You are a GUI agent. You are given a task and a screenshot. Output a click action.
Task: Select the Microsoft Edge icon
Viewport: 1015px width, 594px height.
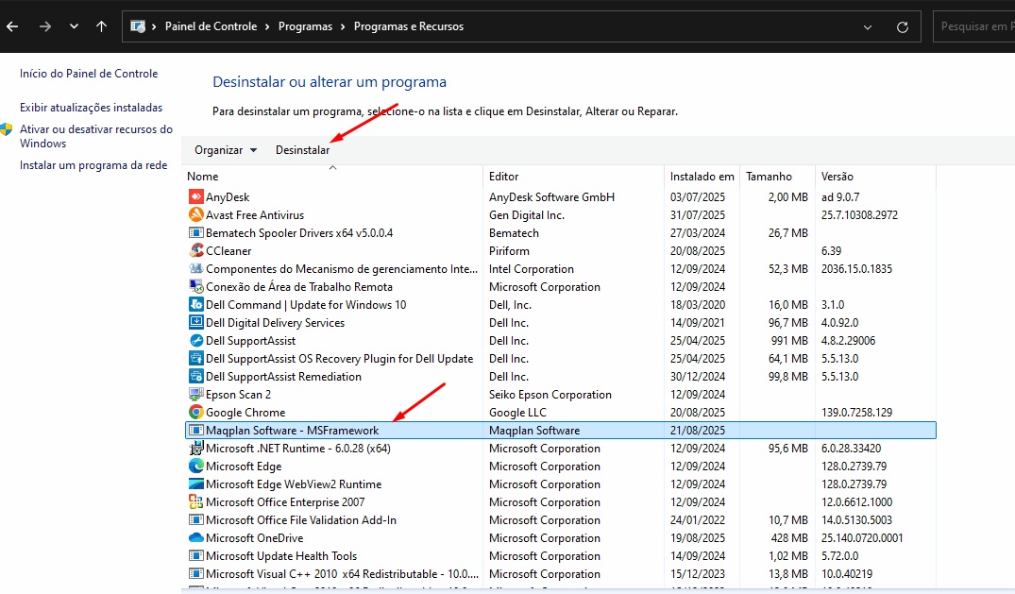click(195, 466)
